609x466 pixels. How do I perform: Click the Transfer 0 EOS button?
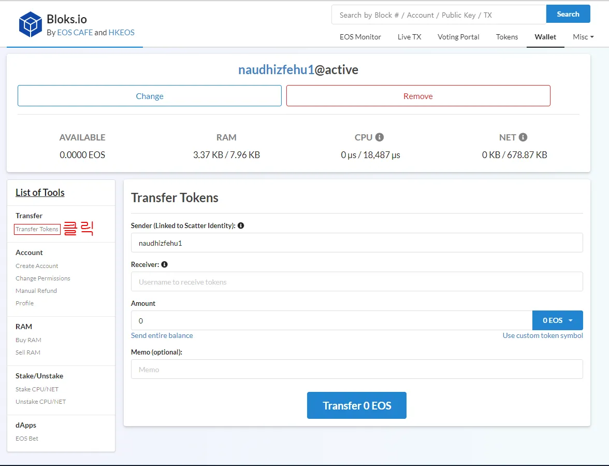[356, 405]
